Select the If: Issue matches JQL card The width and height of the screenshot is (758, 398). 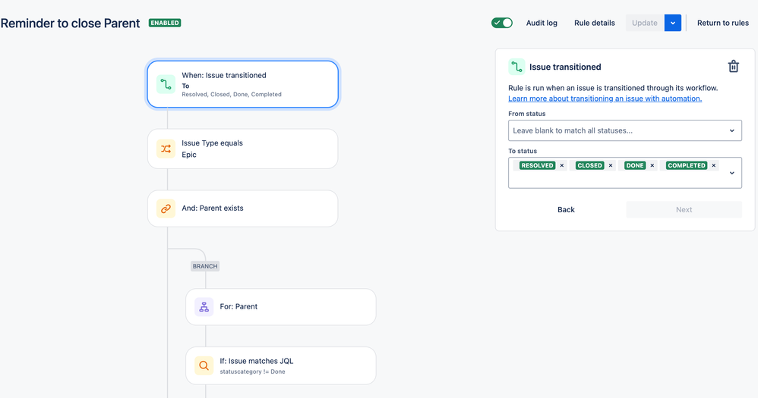point(281,365)
